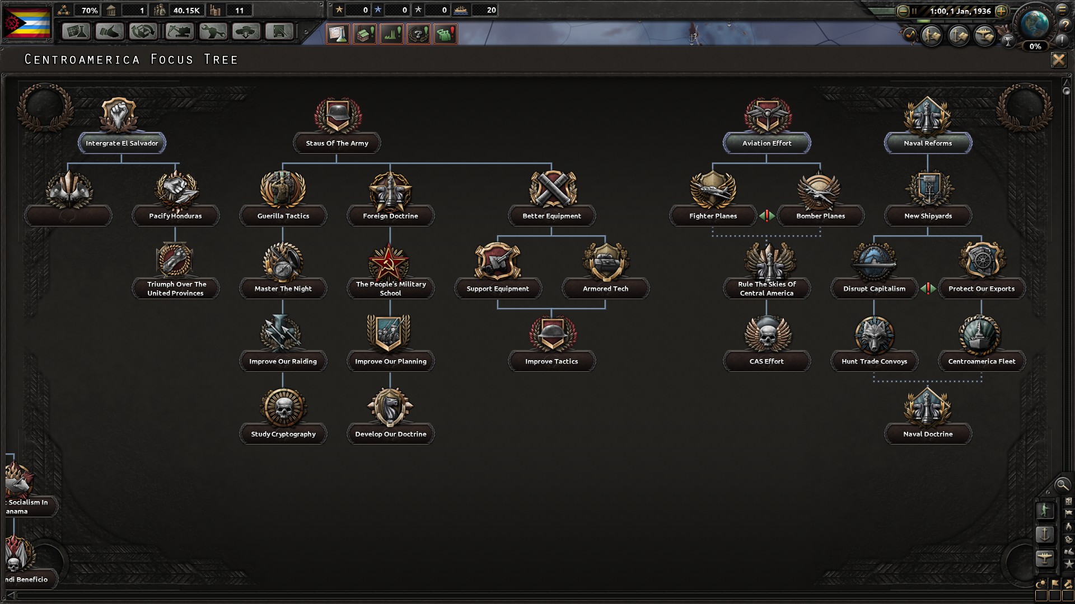The width and height of the screenshot is (1075, 604).
Task: Toggle the fire icon map mode
Action: tap(1069, 526)
